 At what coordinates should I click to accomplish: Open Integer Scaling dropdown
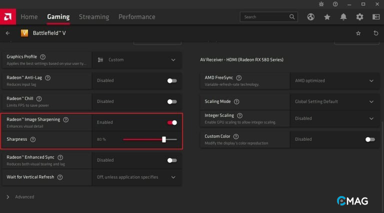[x=334, y=118]
